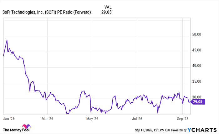Screen dimensions: 219x134
Task: Click the "Jan '26" x-axis label
Action: 9,119
